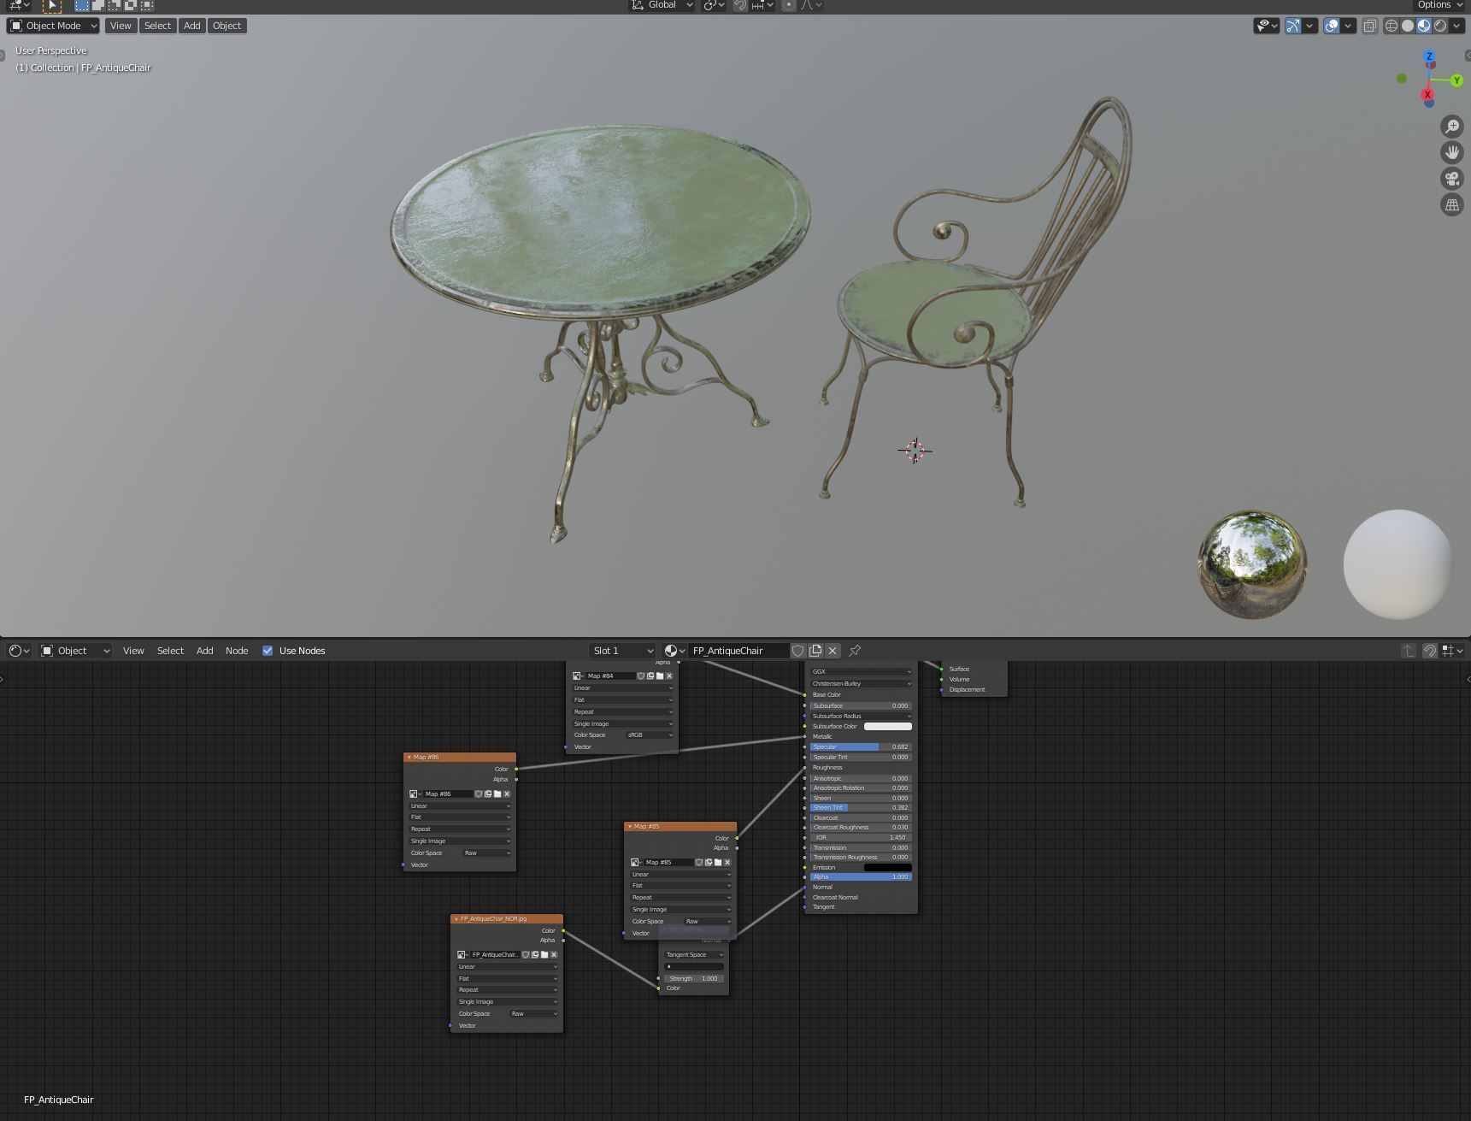Adjust the Sheen Tint slider
The width and height of the screenshot is (1471, 1121).
[861, 808]
